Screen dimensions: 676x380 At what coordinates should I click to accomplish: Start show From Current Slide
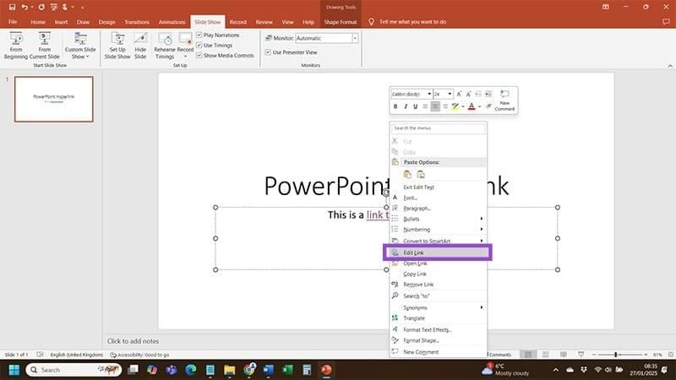tap(45, 46)
